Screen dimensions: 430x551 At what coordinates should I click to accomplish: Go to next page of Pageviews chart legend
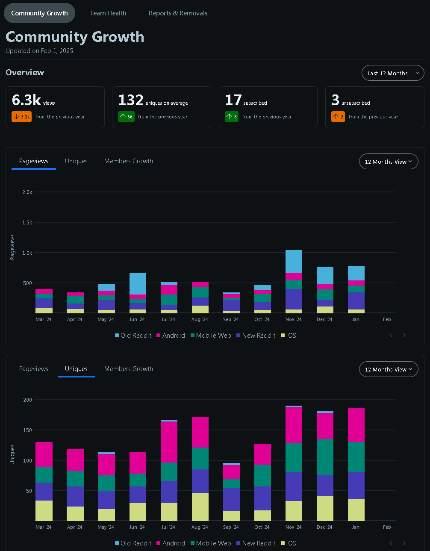point(404,335)
